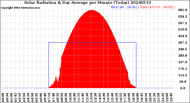Click the 05:32 time label
The image size is (190, 103).
click(37, 98)
